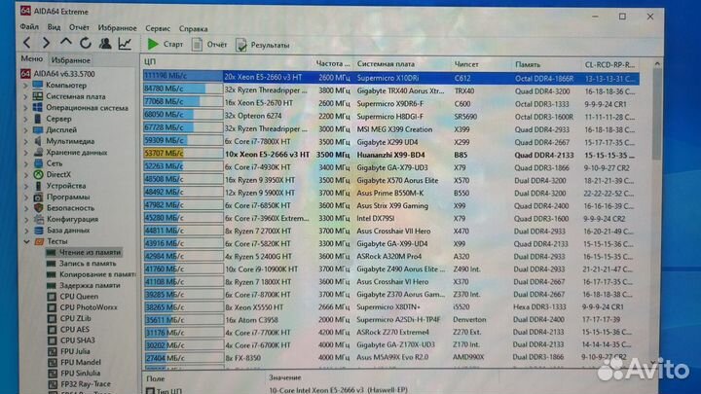Select Сервер in the tree
This screenshot has width=701, height=394.
point(58,119)
